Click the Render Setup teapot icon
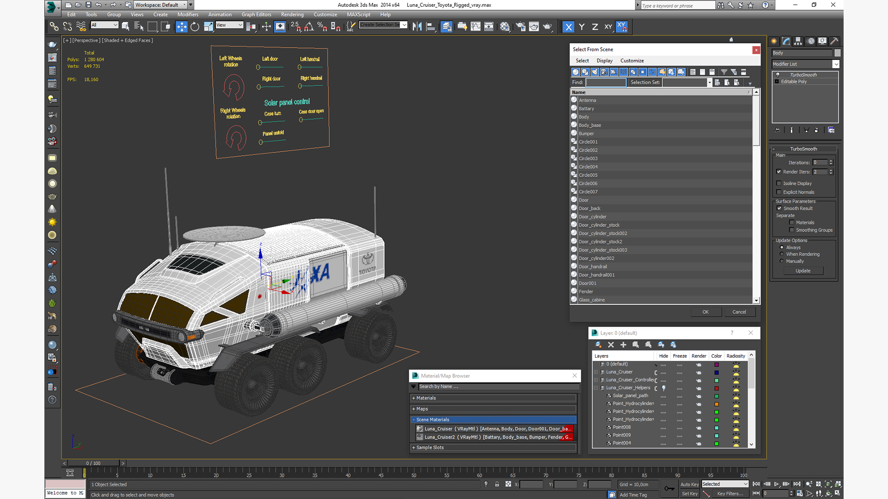The width and height of the screenshot is (888, 499). pos(520,27)
